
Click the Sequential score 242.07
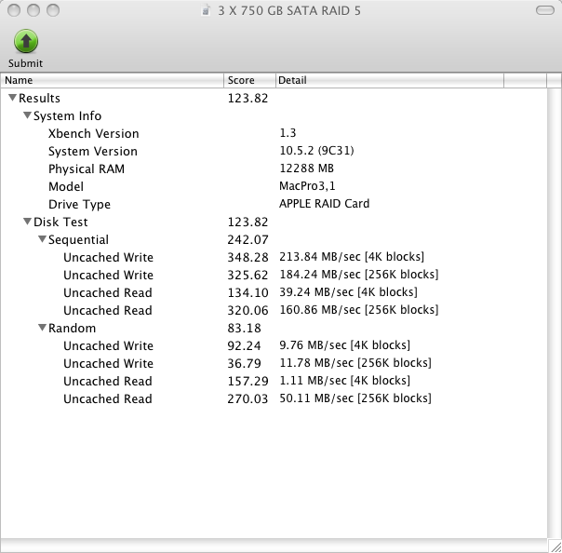[248, 239]
